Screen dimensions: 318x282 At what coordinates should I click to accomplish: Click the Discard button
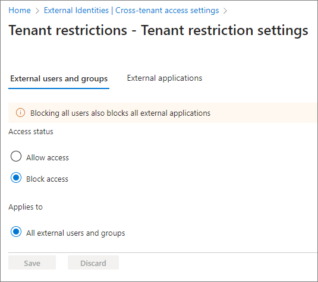coord(93,262)
